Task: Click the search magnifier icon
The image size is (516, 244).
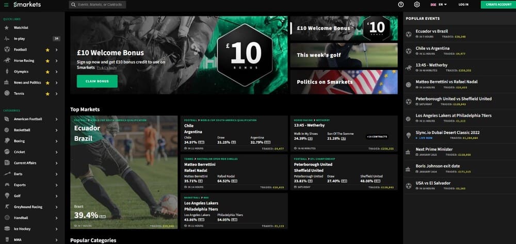Action: (x=73, y=5)
